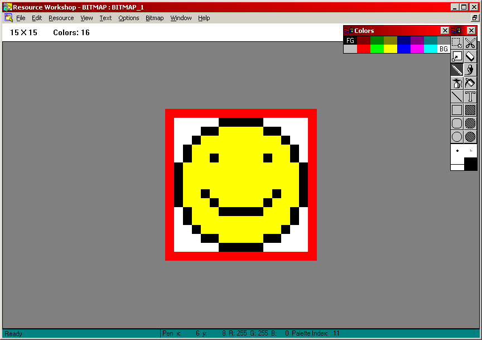This screenshot has width=482, height=340.
Task: Open the View menu
Action: click(86, 18)
